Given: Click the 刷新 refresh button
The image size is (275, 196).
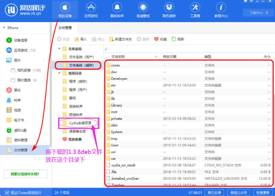Looking at the screenshot, I should (x=178, y=39).
